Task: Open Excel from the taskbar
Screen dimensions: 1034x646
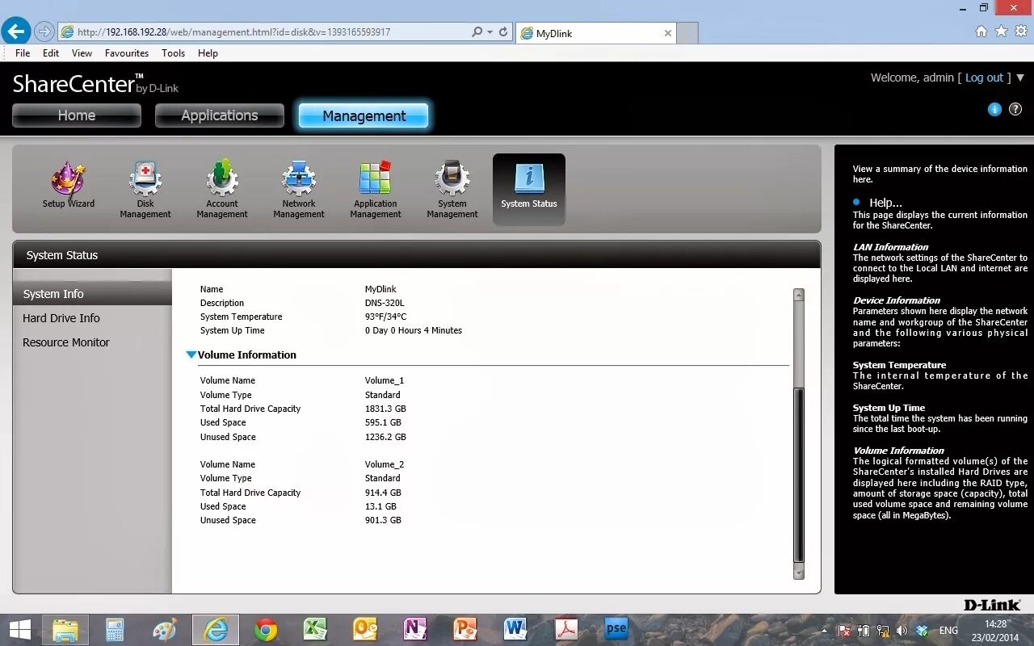Action: point(315,630)
